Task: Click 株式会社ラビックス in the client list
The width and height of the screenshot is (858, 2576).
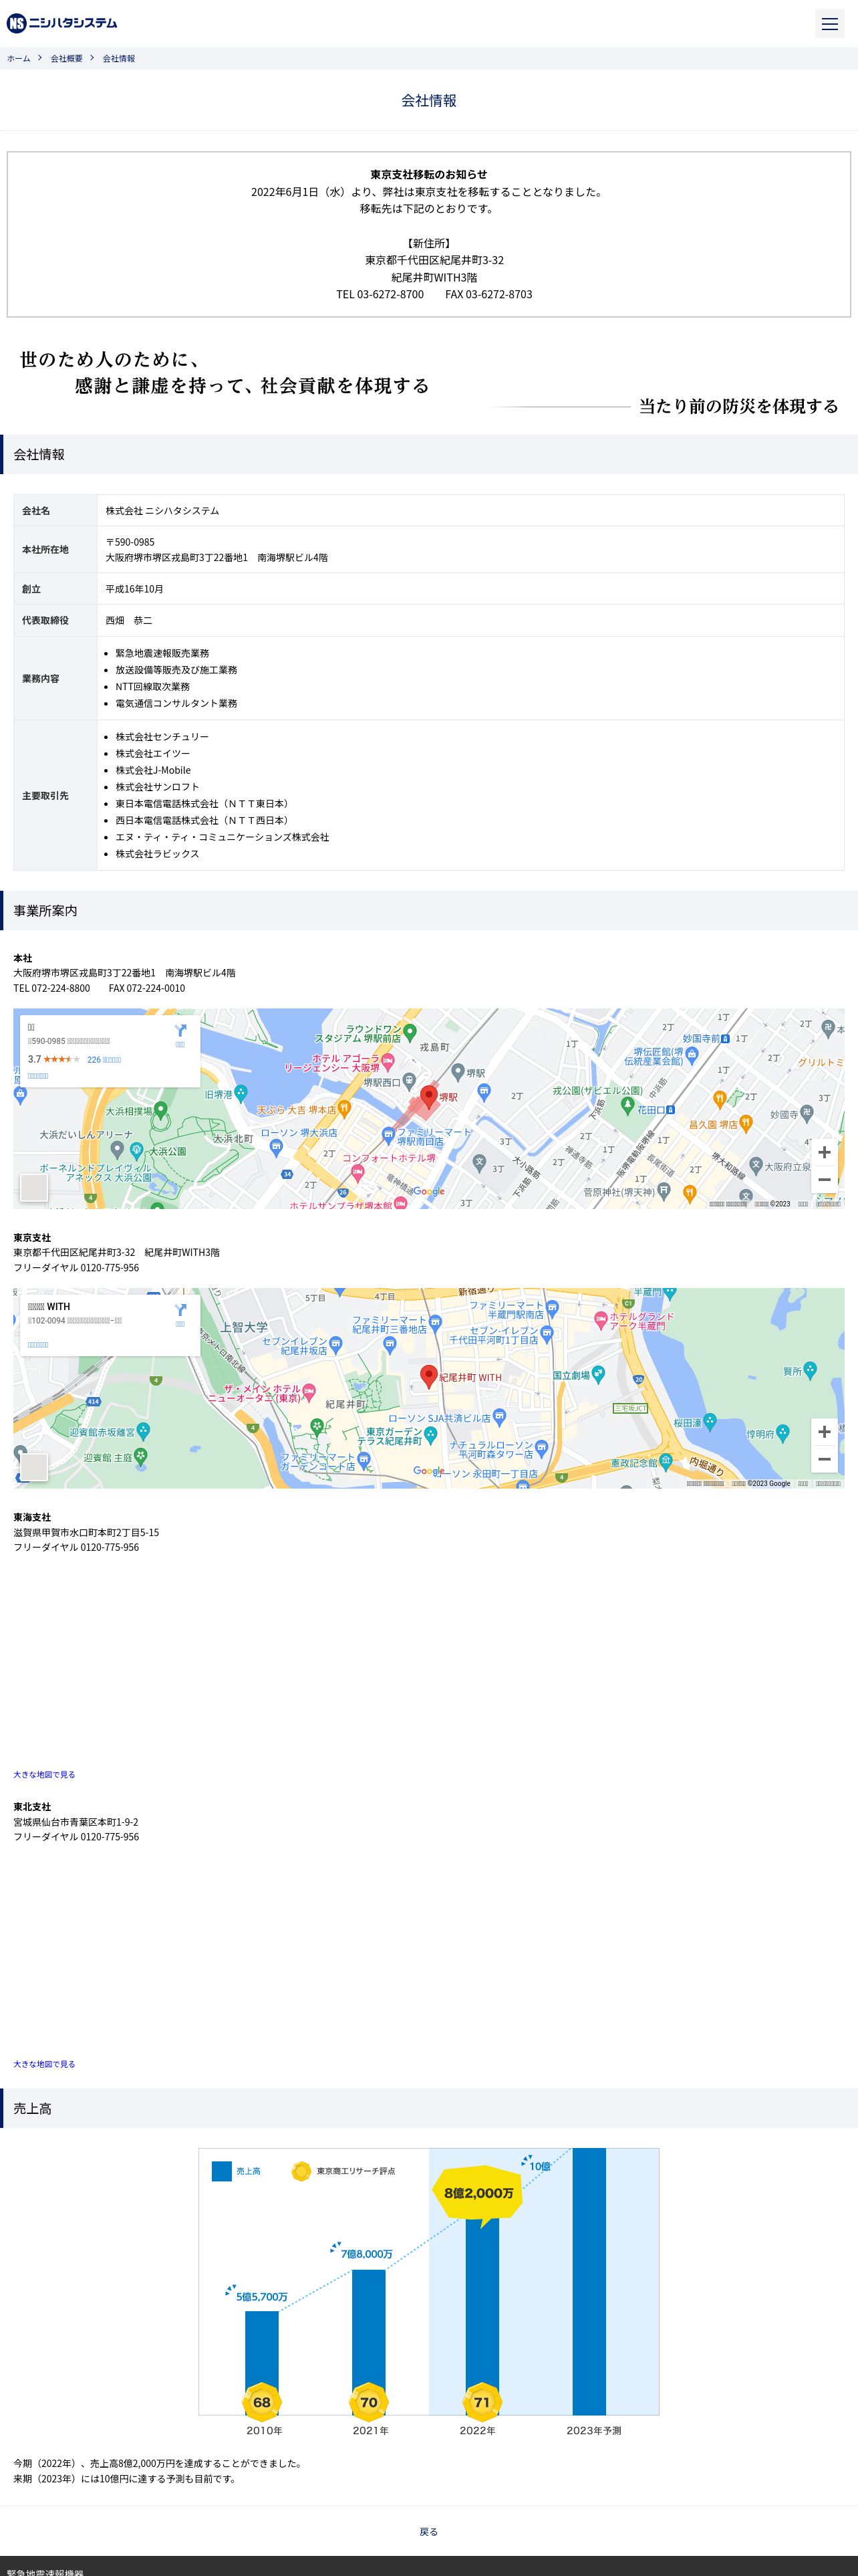Action: click(x=157, y=854)
